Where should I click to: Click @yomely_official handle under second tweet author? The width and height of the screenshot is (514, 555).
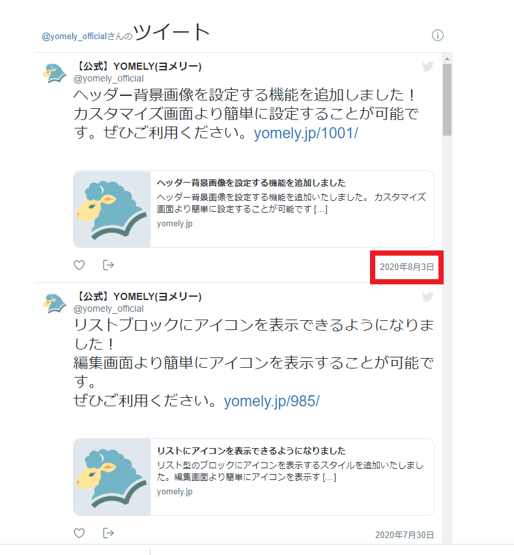coord(108,308)
